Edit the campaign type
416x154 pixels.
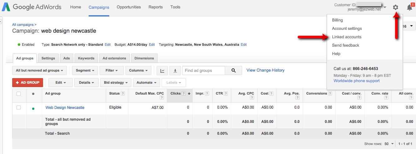[108, 45]
